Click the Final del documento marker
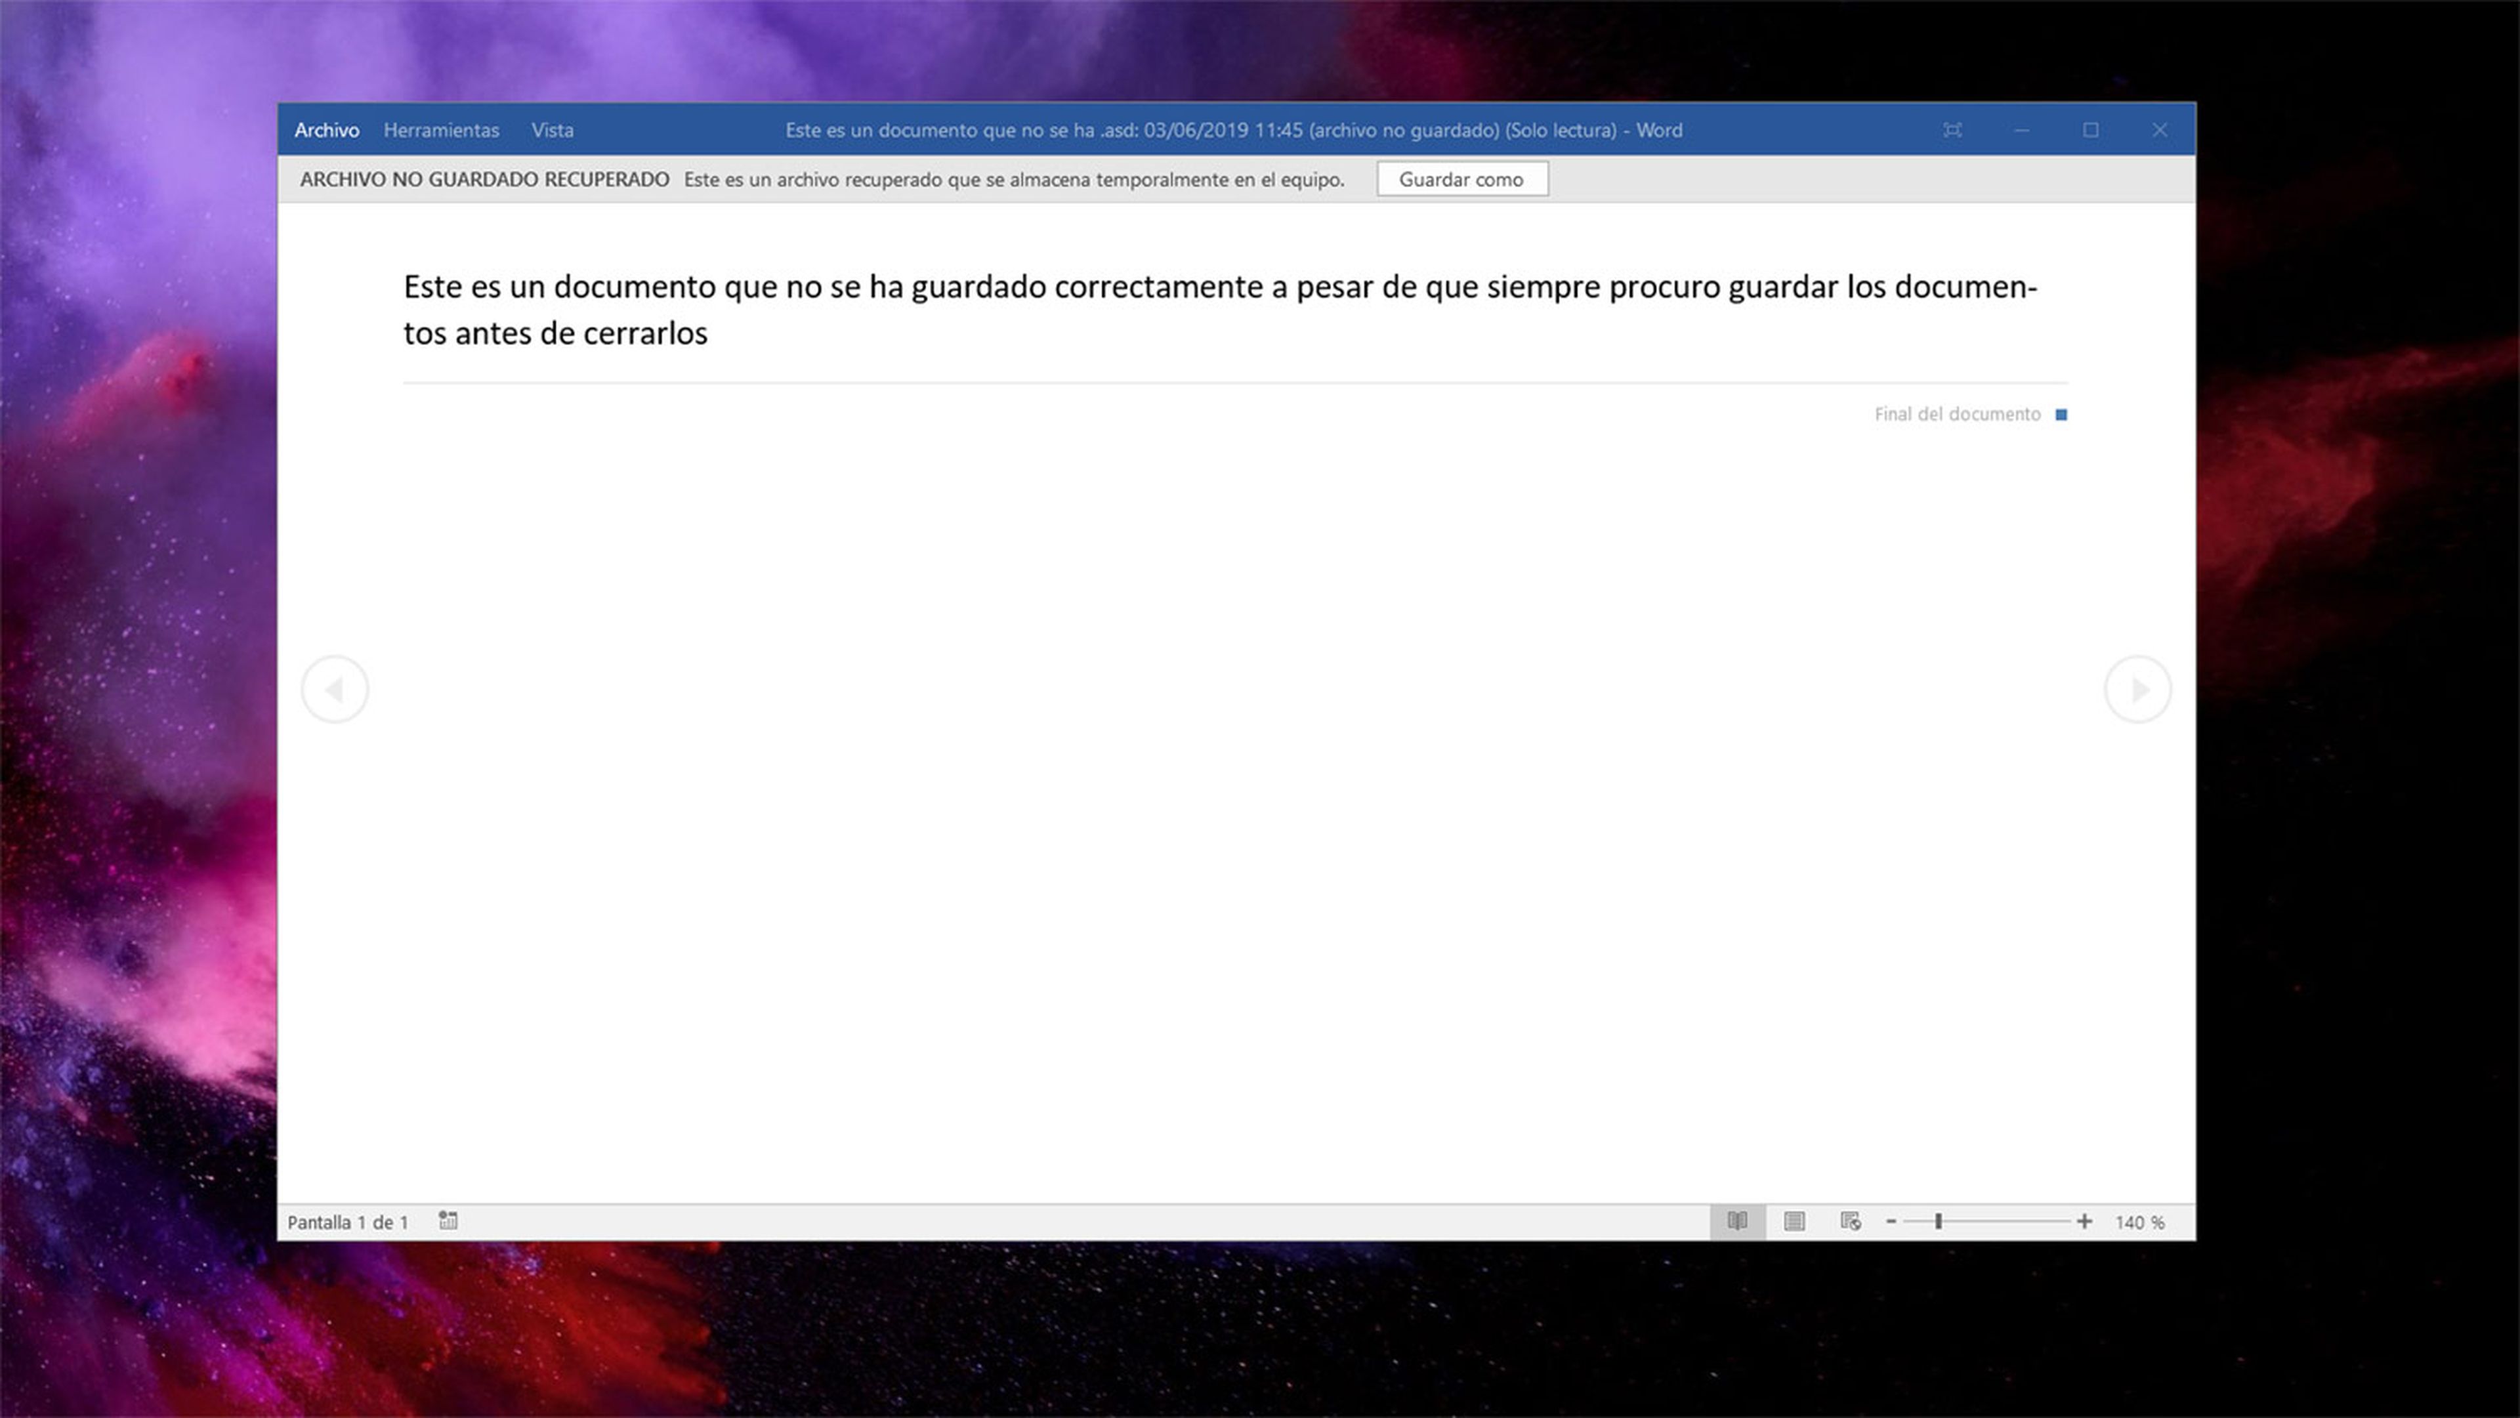Screen dimensions: 2520x1418 [1970, 415]
